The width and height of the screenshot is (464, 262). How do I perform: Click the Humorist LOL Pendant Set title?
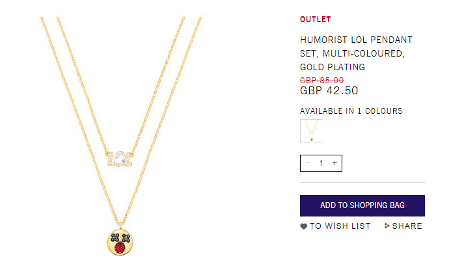pos(356,53)
